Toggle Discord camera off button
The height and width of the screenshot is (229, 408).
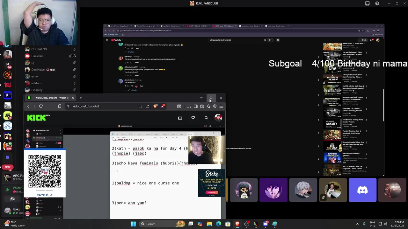(12, 199)
